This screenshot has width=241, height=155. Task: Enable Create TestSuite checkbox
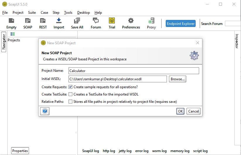(x=70, y=94)
